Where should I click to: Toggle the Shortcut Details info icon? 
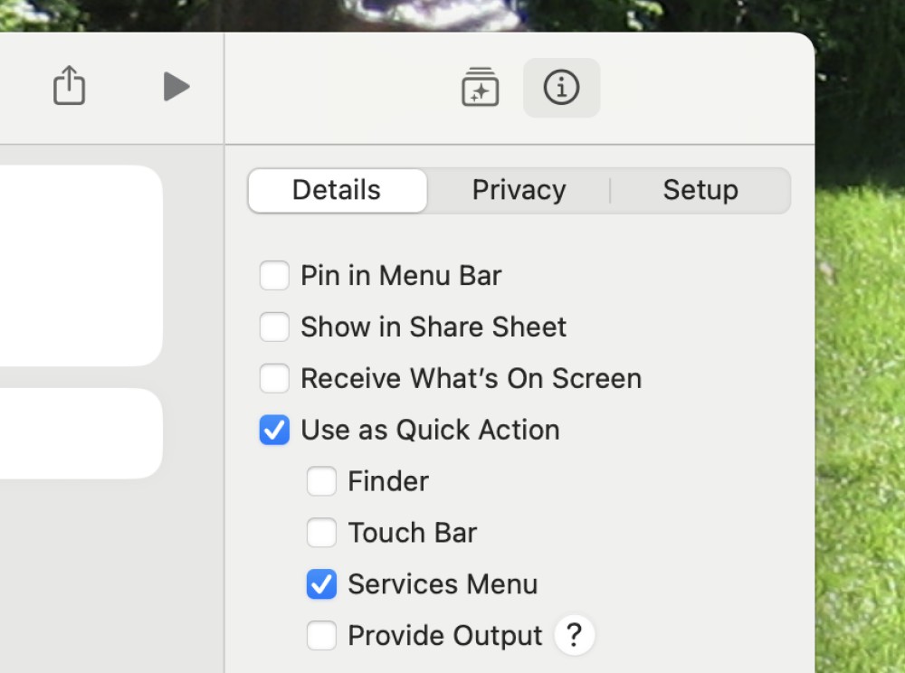[561, 88]
